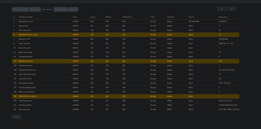Switch to the Self-Test tab
This screenshot has width=261, height=129.
pos(35,9)
